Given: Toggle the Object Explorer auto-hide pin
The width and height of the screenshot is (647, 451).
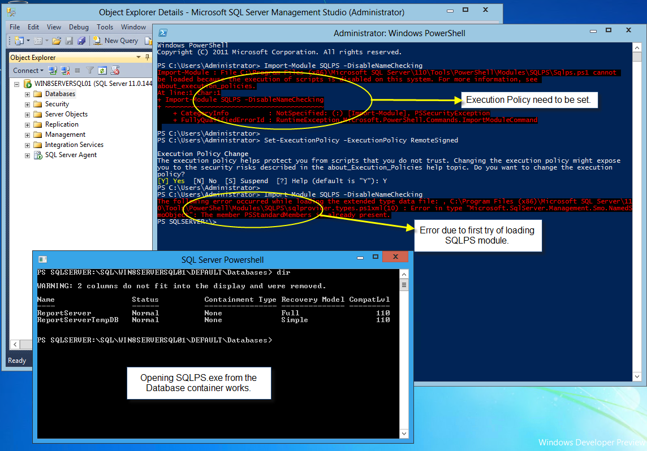Looking at the screenshot, I should click(147, 57).
